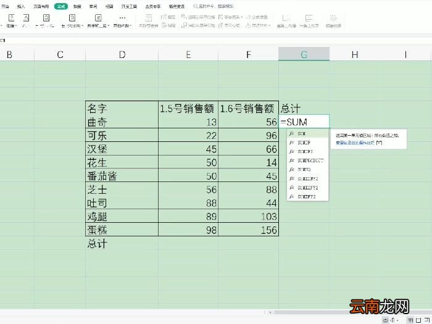Open the 插入 ribbon tab
432x324 pixels.
tap(21, 6)
